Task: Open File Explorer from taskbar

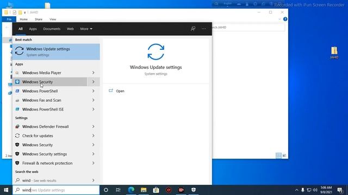Action: (x=144, y=190)
